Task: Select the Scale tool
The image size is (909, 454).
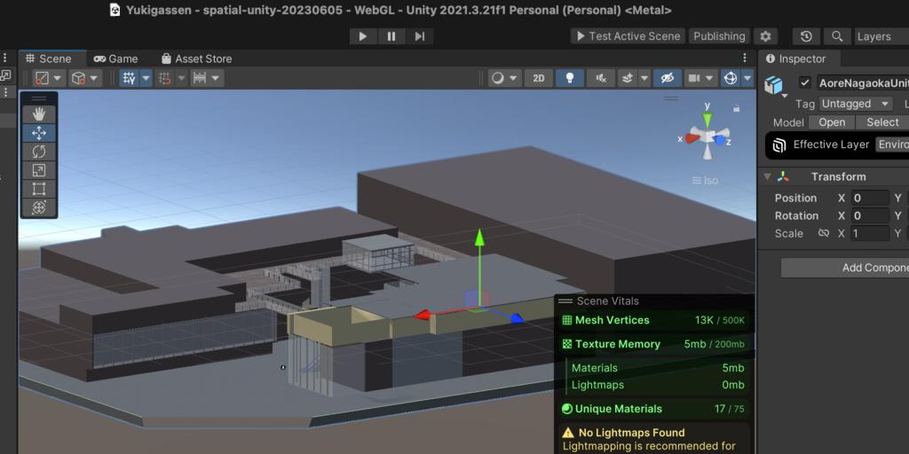Action: tap(38, 170)
